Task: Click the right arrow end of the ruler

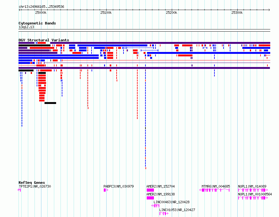Action: pyautogui.click(x=269, y=10)
